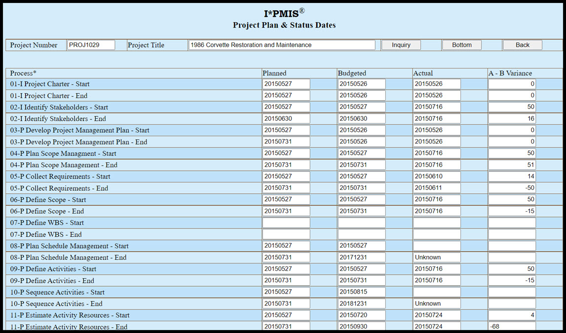The height and width of the screenshot is (333, 566).
Task: Click empty Budgeted field for Define WBS End
Action: coord(362,234)
